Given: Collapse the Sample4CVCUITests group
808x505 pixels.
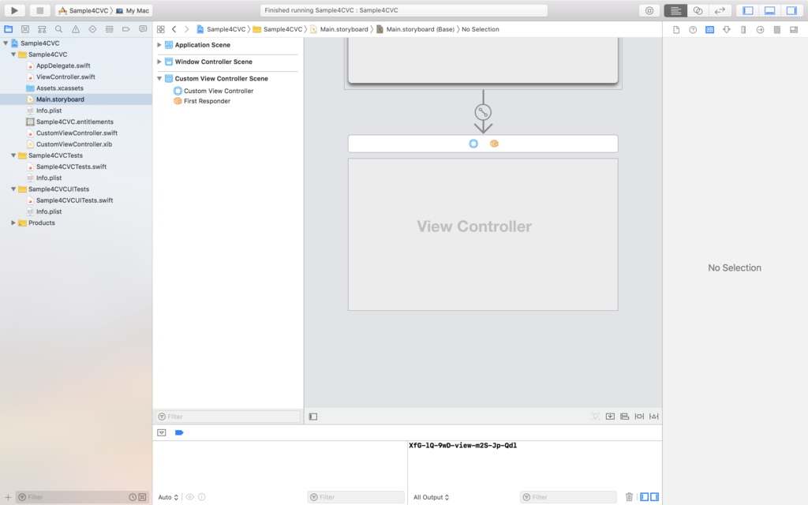Looking at the screenshot, I should pyautogui.click(x=13, y=189).
